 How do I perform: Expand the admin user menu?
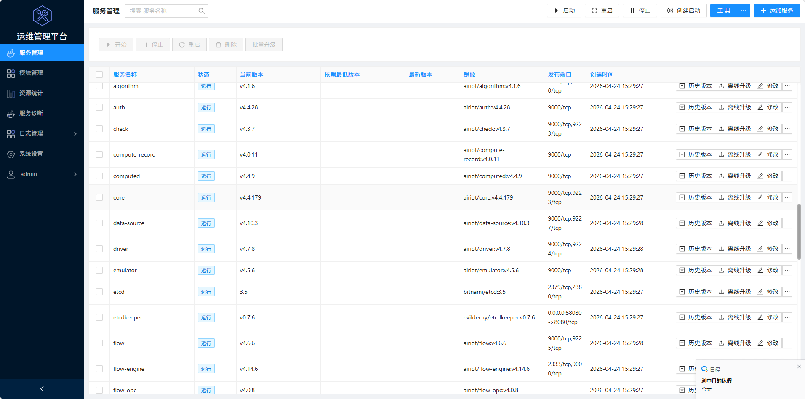pos(42,174)
